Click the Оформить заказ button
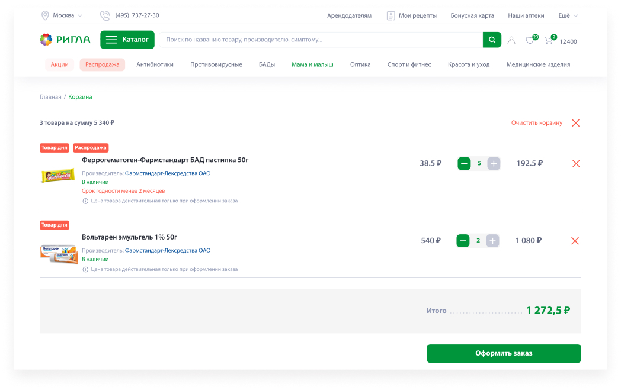This screenshot has height=391, width=621. pyautogui.click(x=504, y=354)
